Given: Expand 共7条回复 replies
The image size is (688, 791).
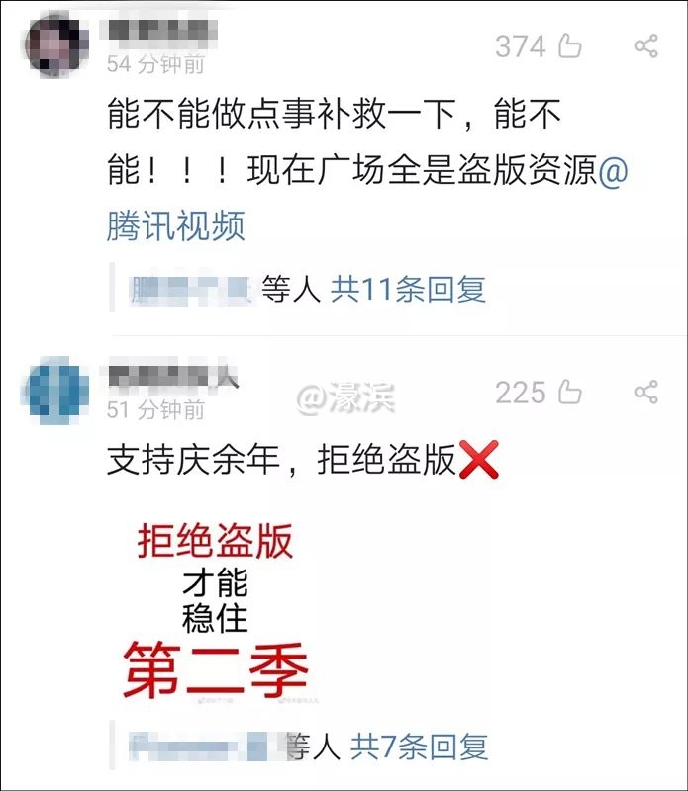Looking at the screenshot, I should [420, 747].
